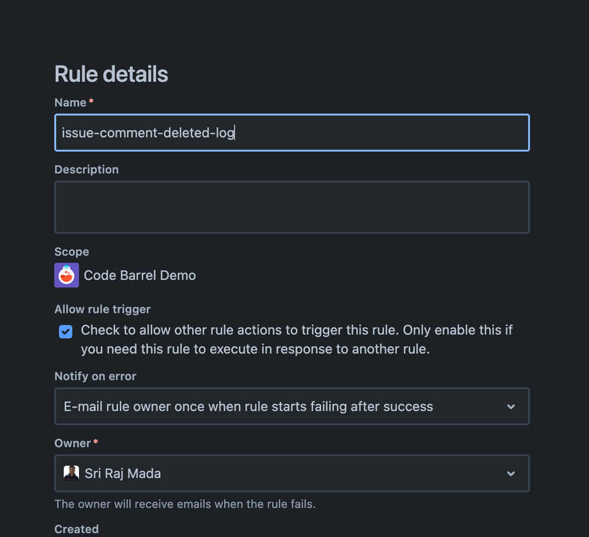Click the Name field label
This screenshot has height=537, width=589.
click(x=70, y=102)
